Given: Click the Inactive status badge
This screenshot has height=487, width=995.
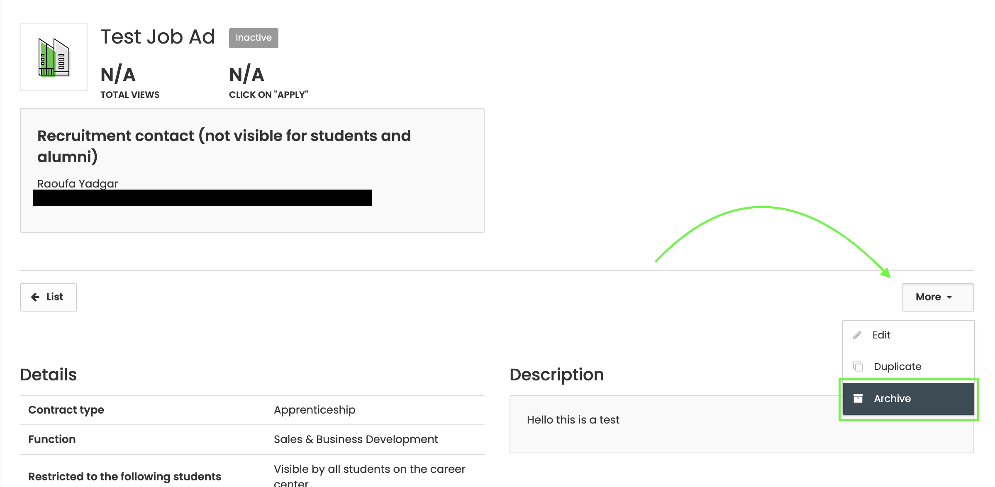Looking at the screenshot, I should click(x=254, y=38).
